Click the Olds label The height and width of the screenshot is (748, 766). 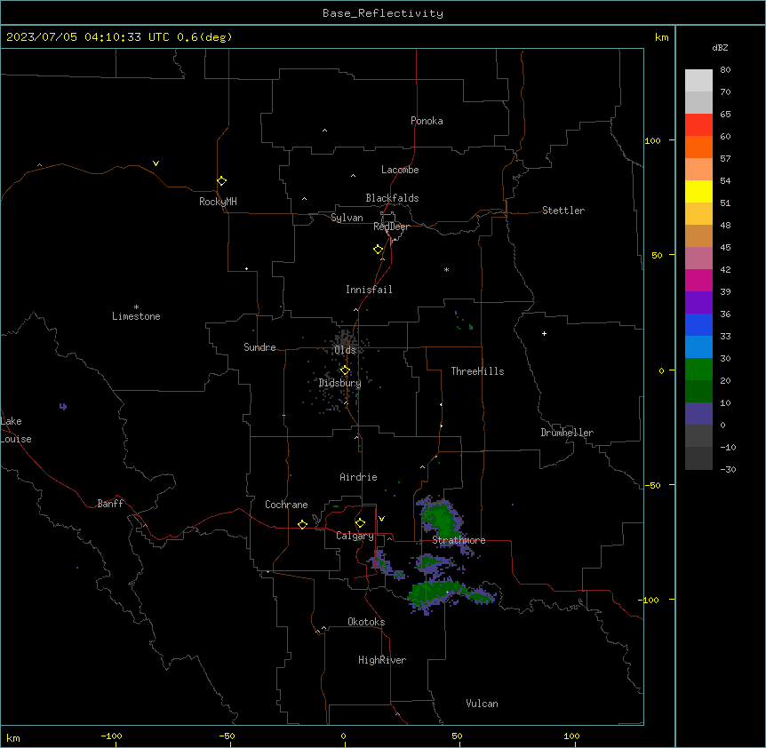[345, 350]
